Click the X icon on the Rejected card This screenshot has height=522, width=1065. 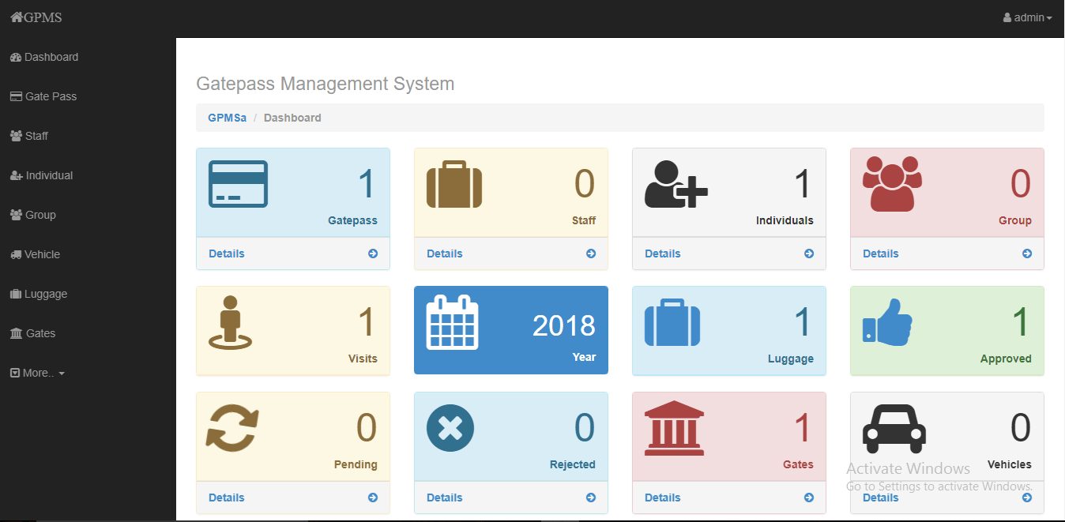tap(450, 427)
